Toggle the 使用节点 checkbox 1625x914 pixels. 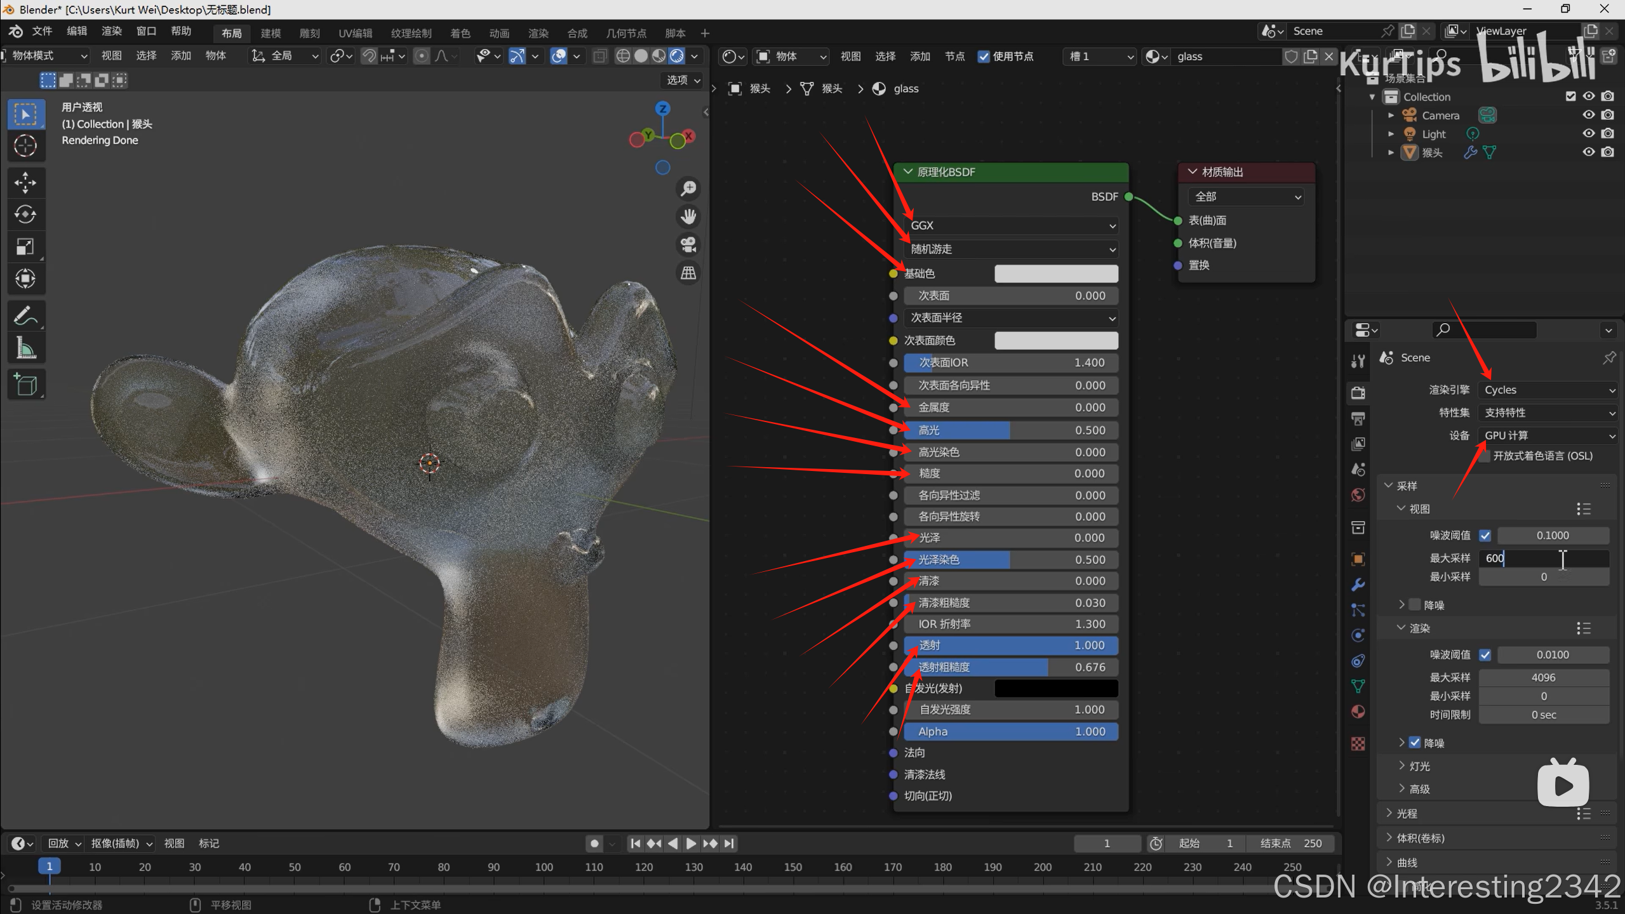click(984, 56)
